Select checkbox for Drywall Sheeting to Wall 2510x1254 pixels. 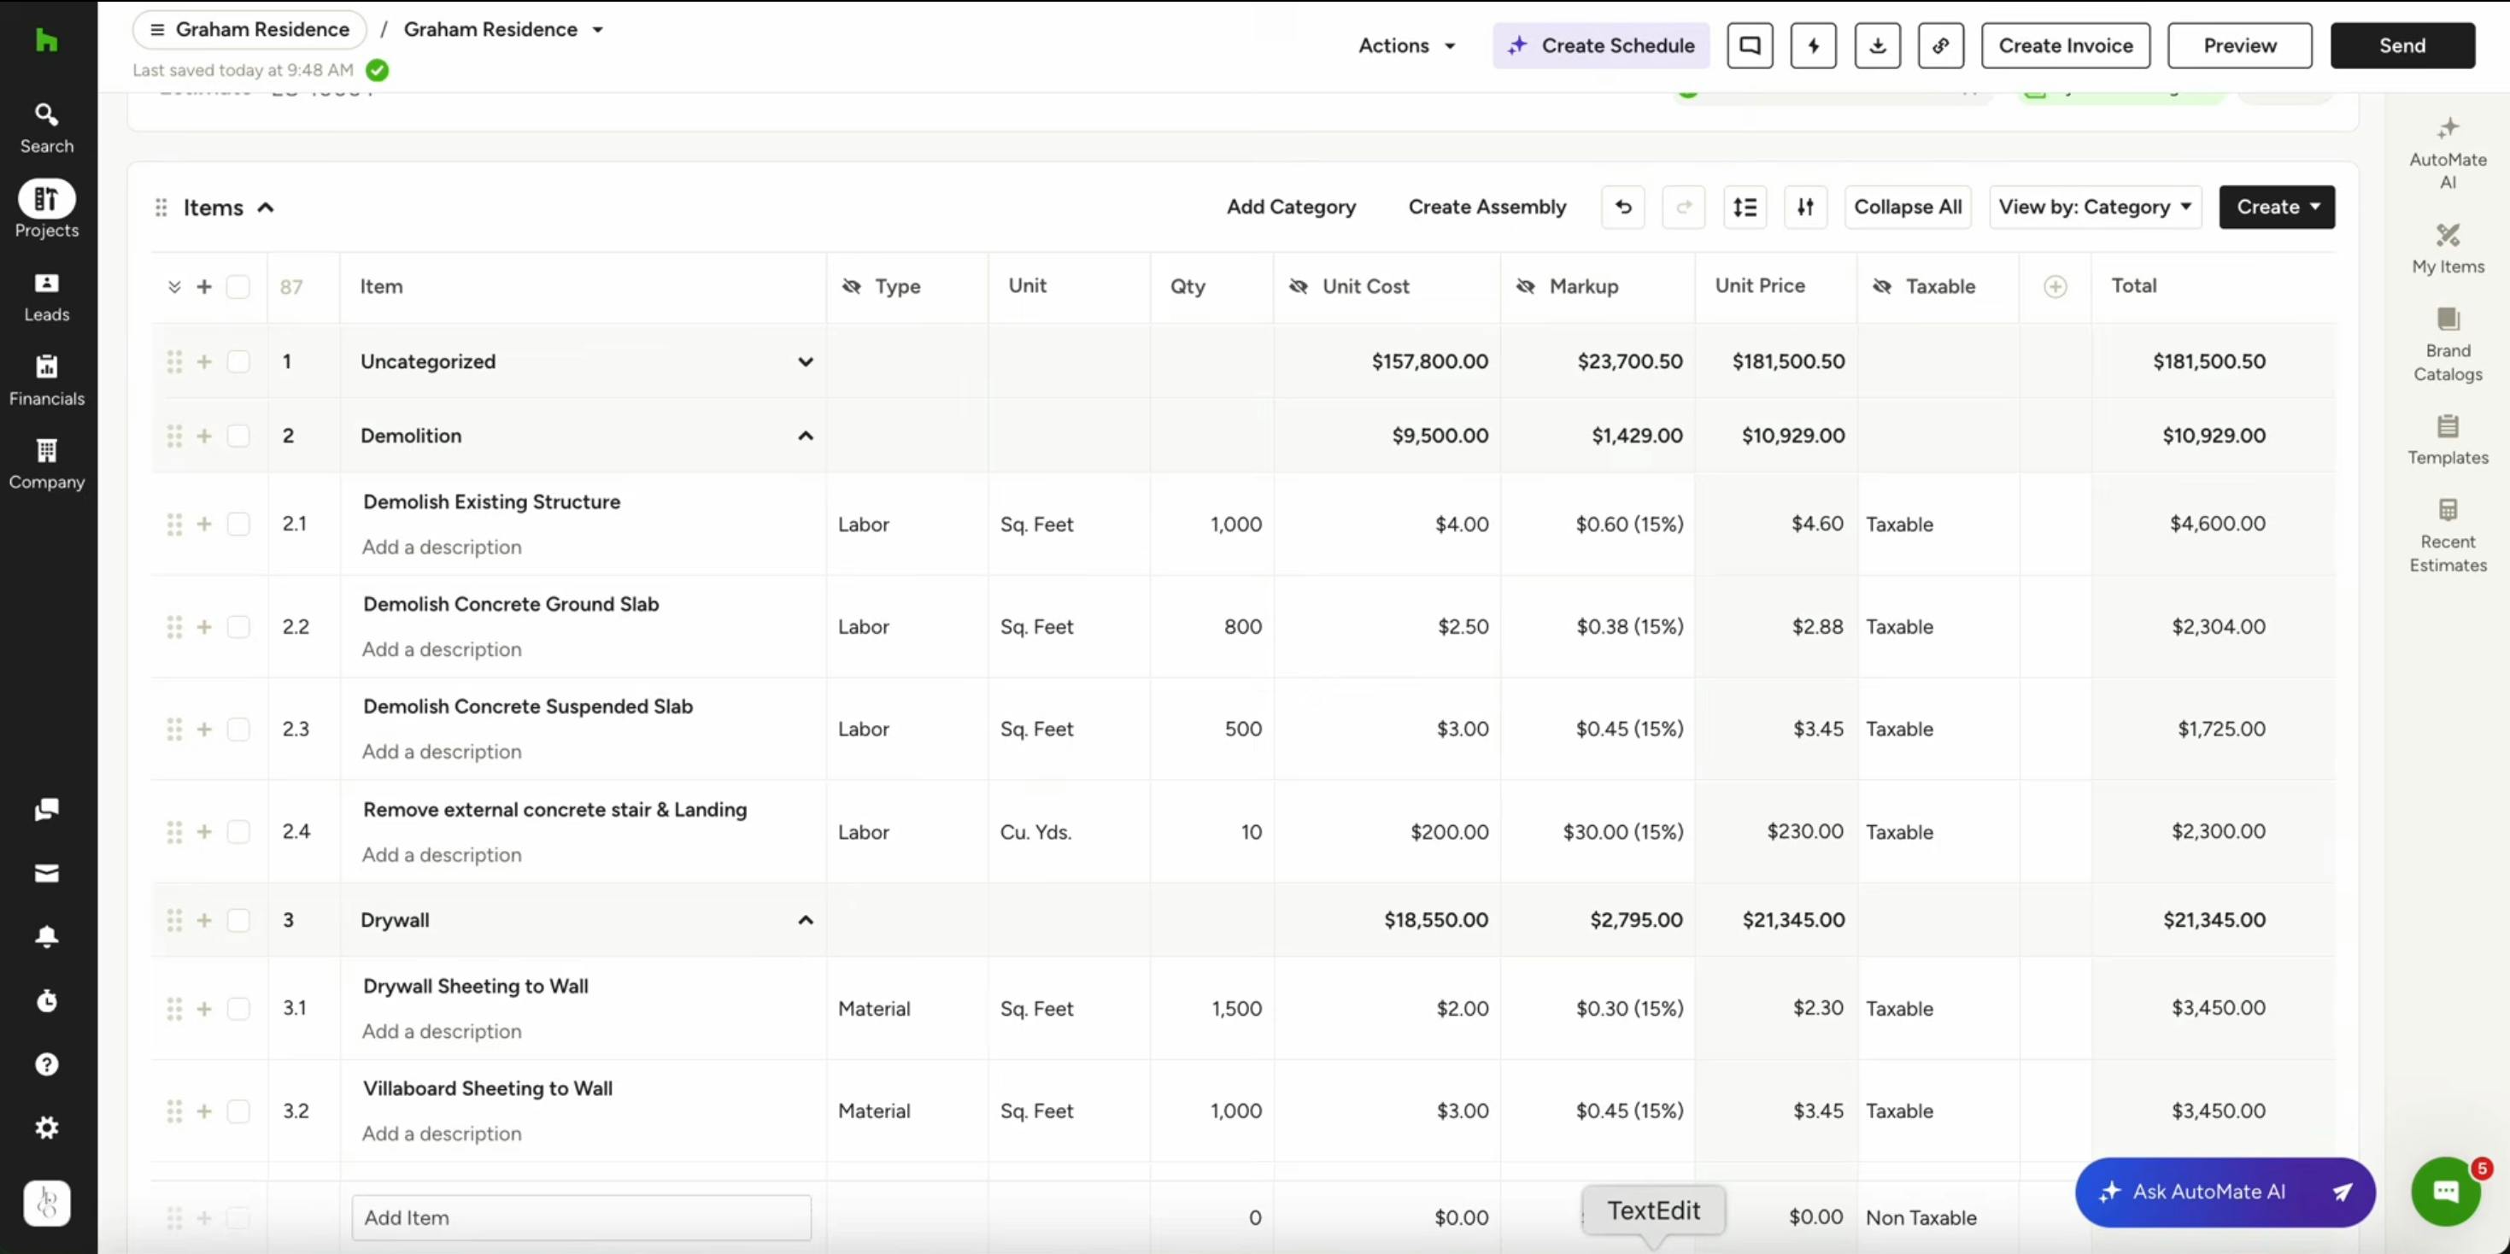pyautogui.click(x=238, y=1009)
